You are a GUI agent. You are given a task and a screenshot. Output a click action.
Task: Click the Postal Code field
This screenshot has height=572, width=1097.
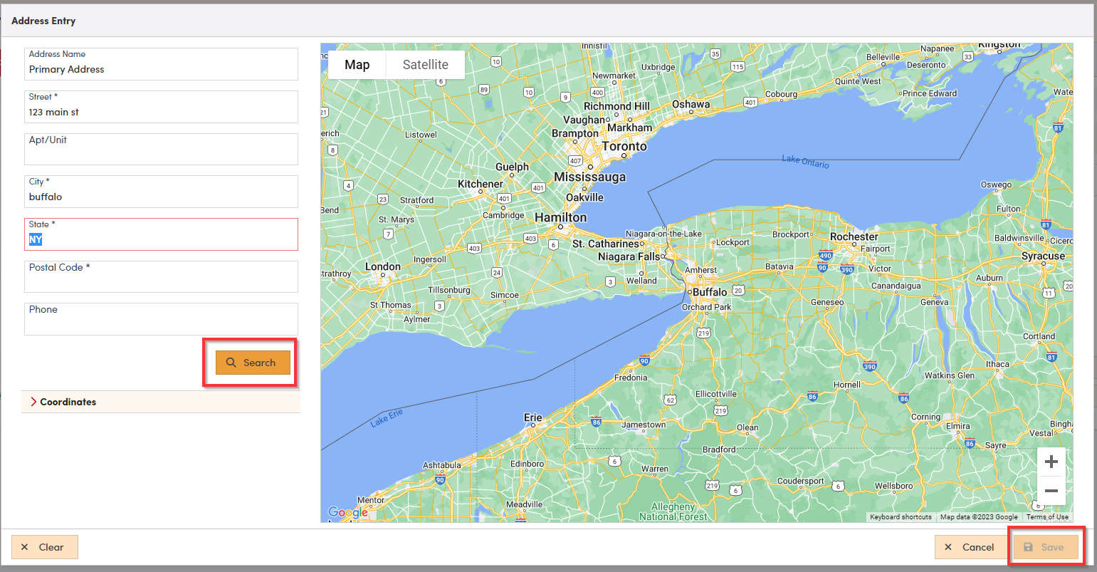point(161,282)
